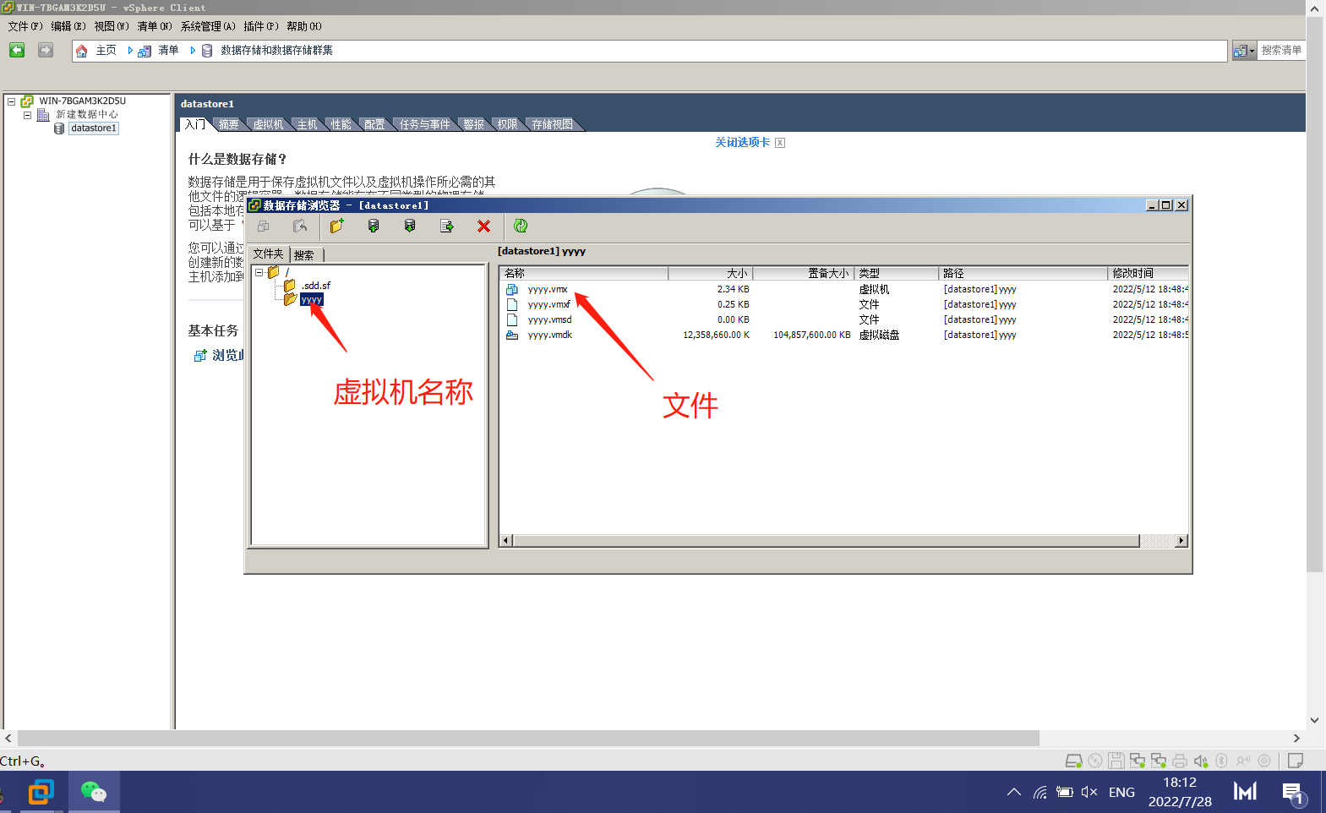
Task: Click the copy icon in the browser toolbar
Action: point(264,226)
